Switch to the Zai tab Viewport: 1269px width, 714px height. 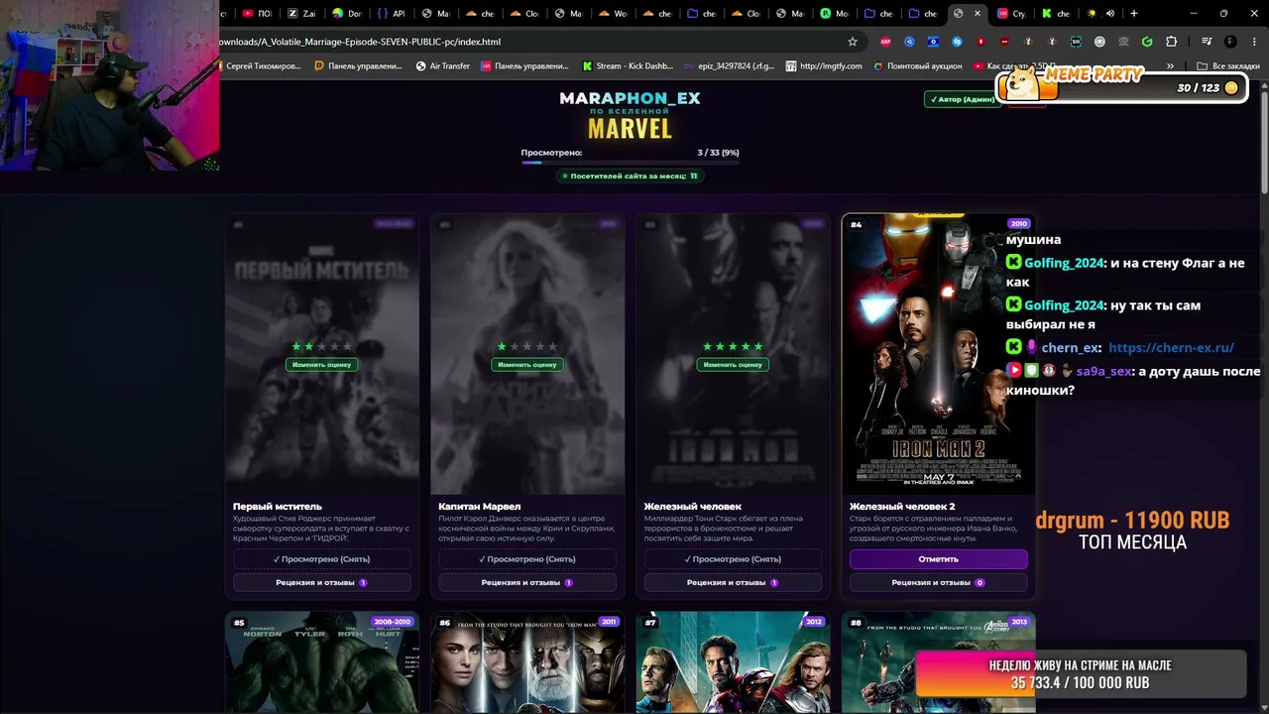301,13
